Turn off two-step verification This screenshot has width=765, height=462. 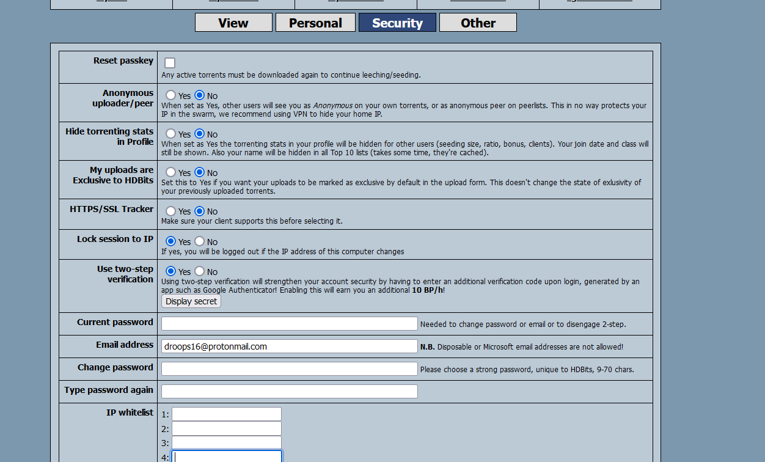click(x=200, y=271)
